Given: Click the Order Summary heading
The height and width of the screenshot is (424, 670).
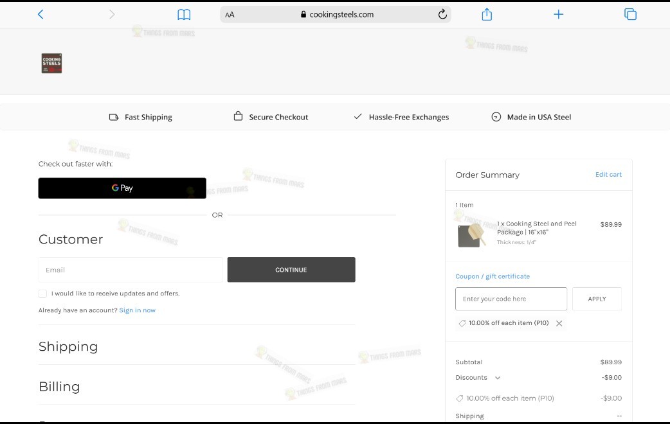Looking at the screenshot, I should click(x=487, y=175).
